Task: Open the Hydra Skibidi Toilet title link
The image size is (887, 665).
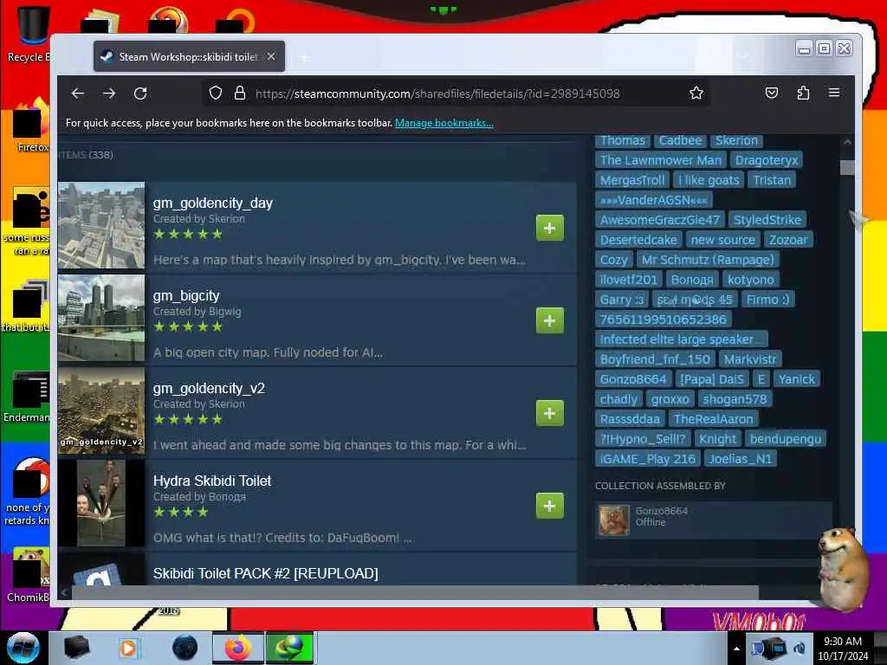Action: pyautogui.click(x=212, y=481)
